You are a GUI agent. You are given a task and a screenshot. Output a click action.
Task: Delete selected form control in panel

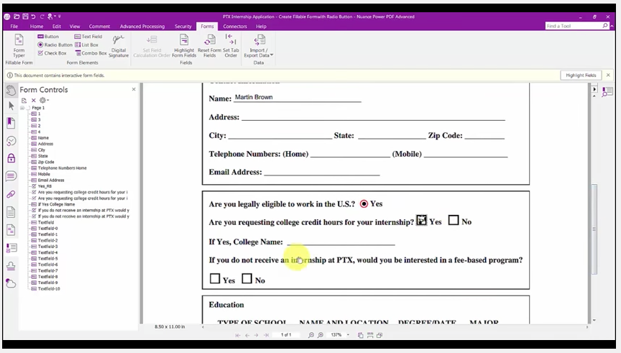tap(34, 100)
